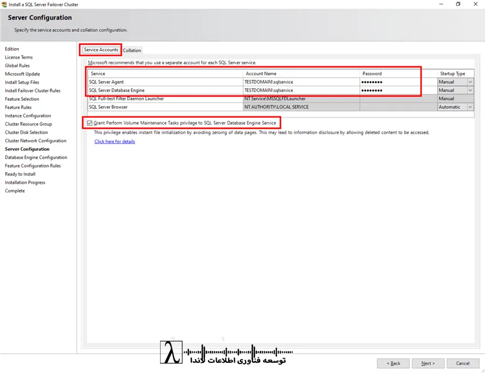Minimize the installer window
This screenshot has height=373, width=485.
click(x=441, y=4)
